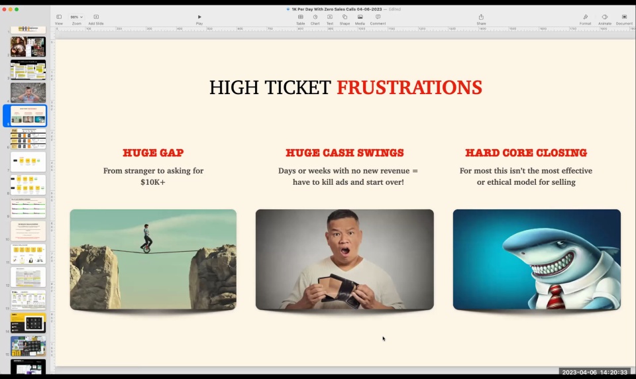Image resolution: width=636 pixels, height=379 pixels.
Task: Click the yellow minimize window button
Action: tap(11, 9)
